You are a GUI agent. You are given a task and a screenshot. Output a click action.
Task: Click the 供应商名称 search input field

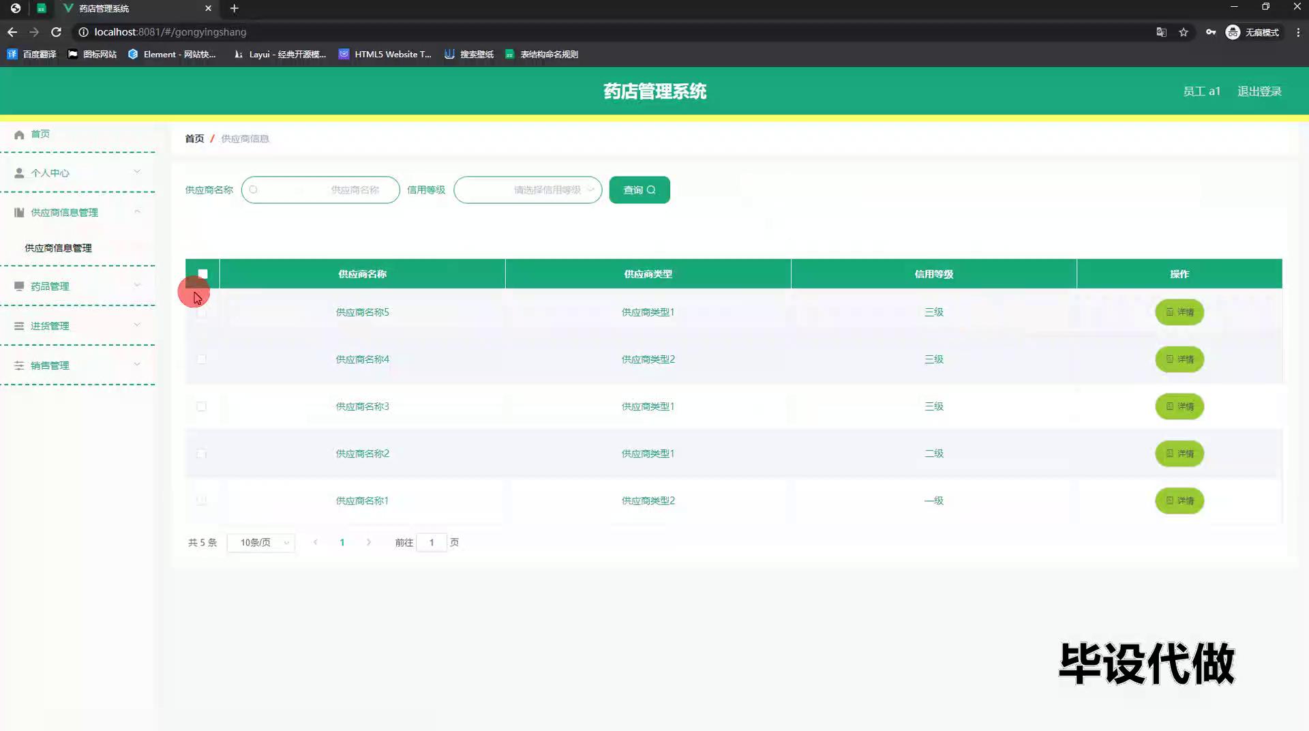(x=320, y=190)
